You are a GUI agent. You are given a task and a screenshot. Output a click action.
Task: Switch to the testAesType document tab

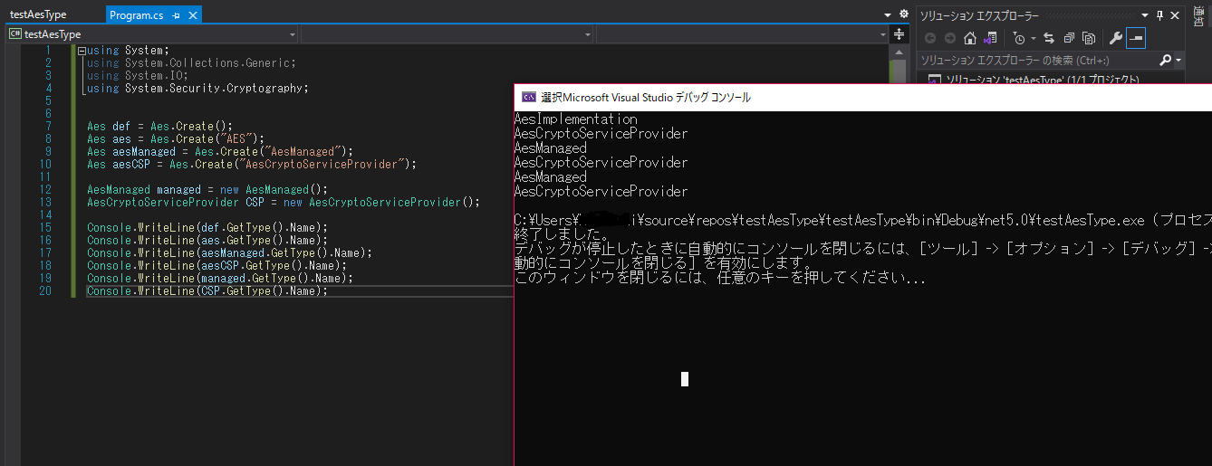coord(38,15)
